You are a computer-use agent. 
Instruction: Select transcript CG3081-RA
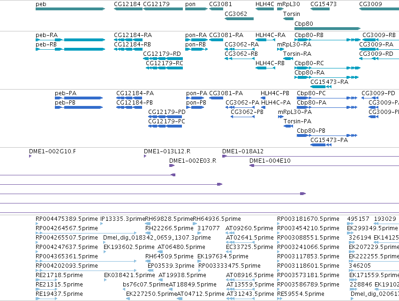click(226, 35)
